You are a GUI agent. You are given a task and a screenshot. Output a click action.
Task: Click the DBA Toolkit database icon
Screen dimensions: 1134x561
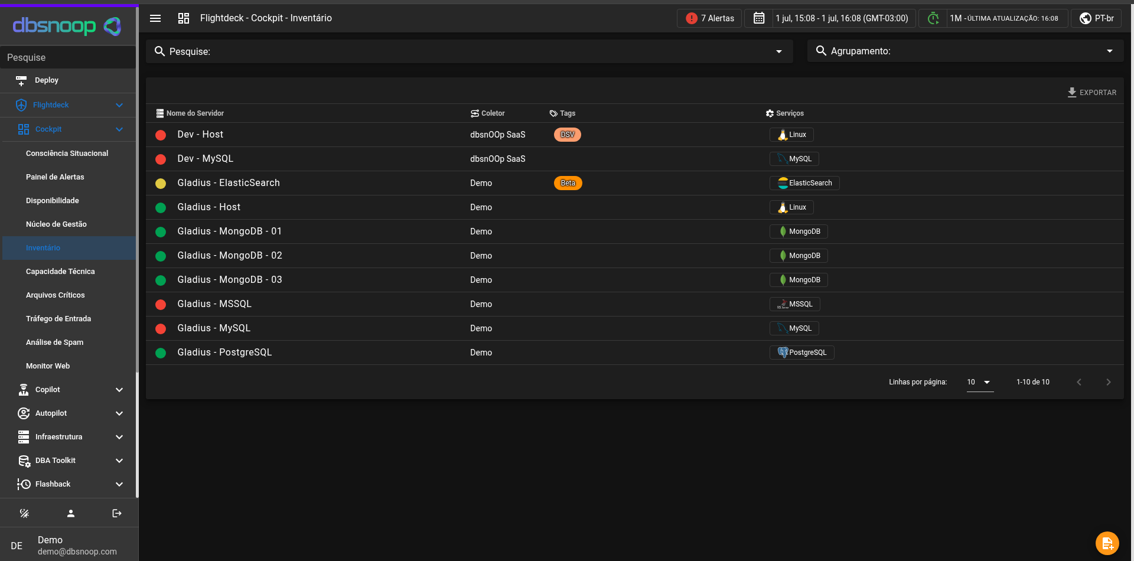click(24, 461)
